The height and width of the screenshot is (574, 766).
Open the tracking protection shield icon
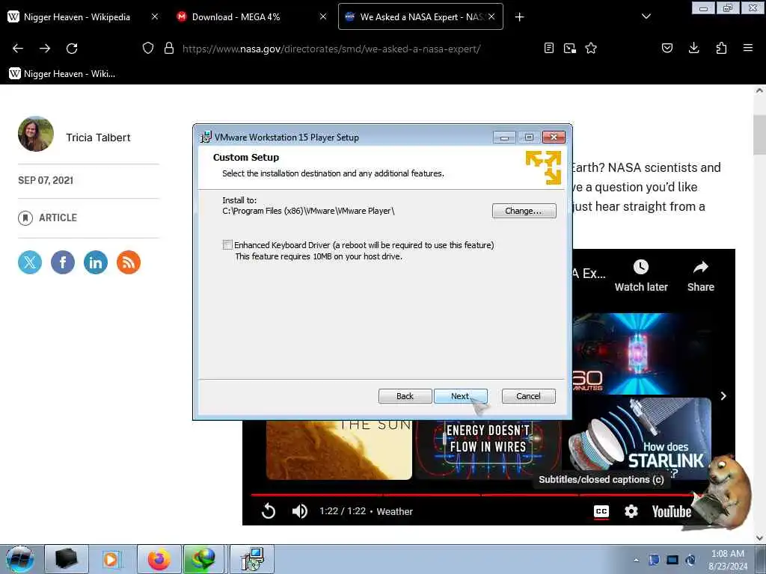148,49
